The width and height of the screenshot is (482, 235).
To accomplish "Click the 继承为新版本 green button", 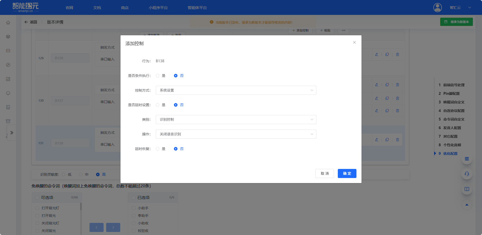I will (456, 22).
